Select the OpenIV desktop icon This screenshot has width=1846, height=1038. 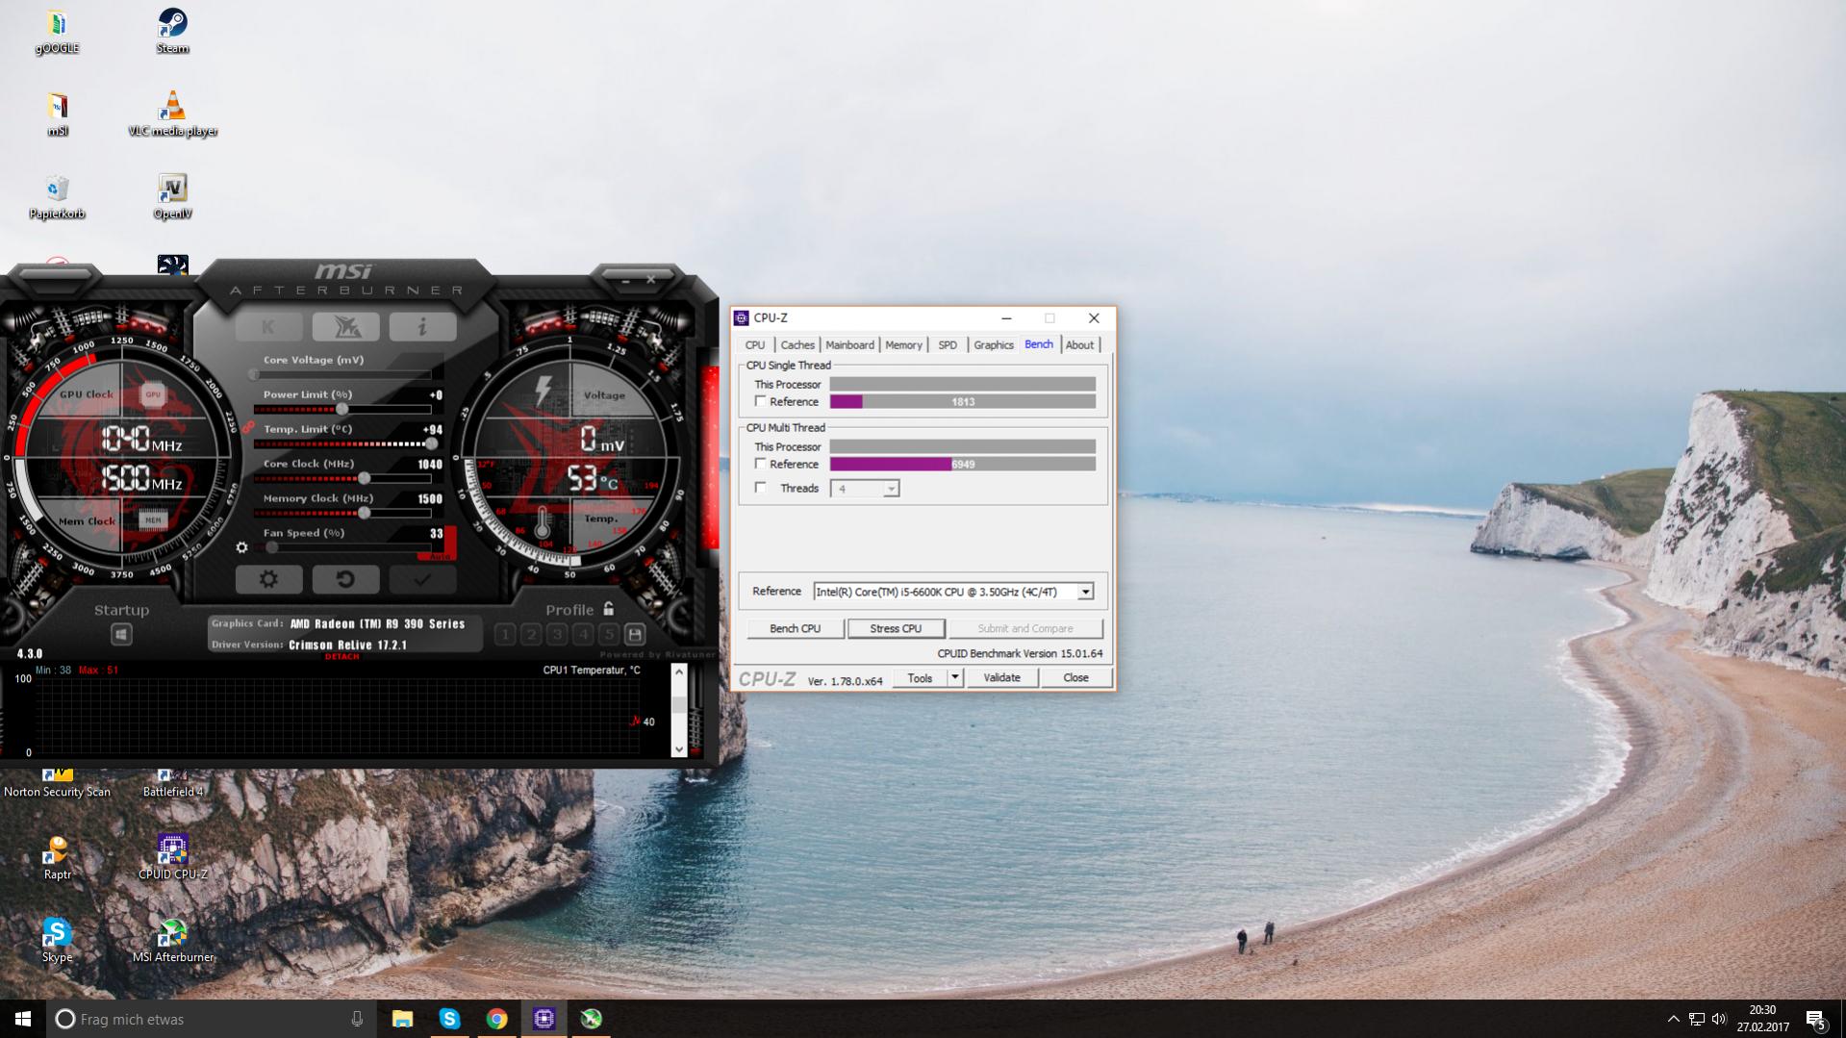point(172,196)
